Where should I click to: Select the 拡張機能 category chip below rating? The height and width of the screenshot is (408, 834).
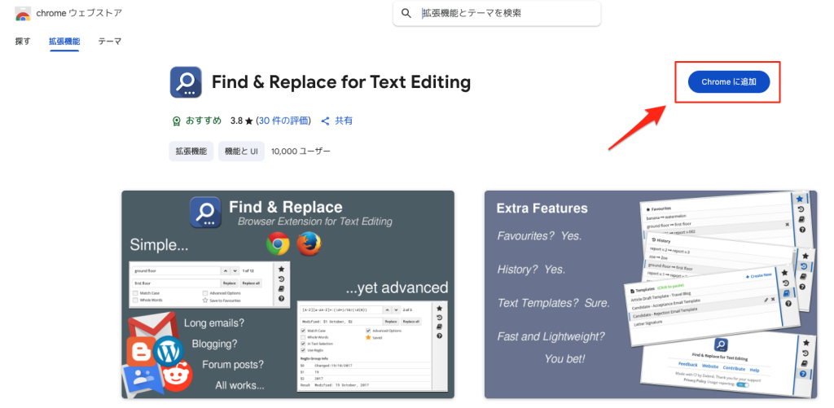[x=191, y=151]
